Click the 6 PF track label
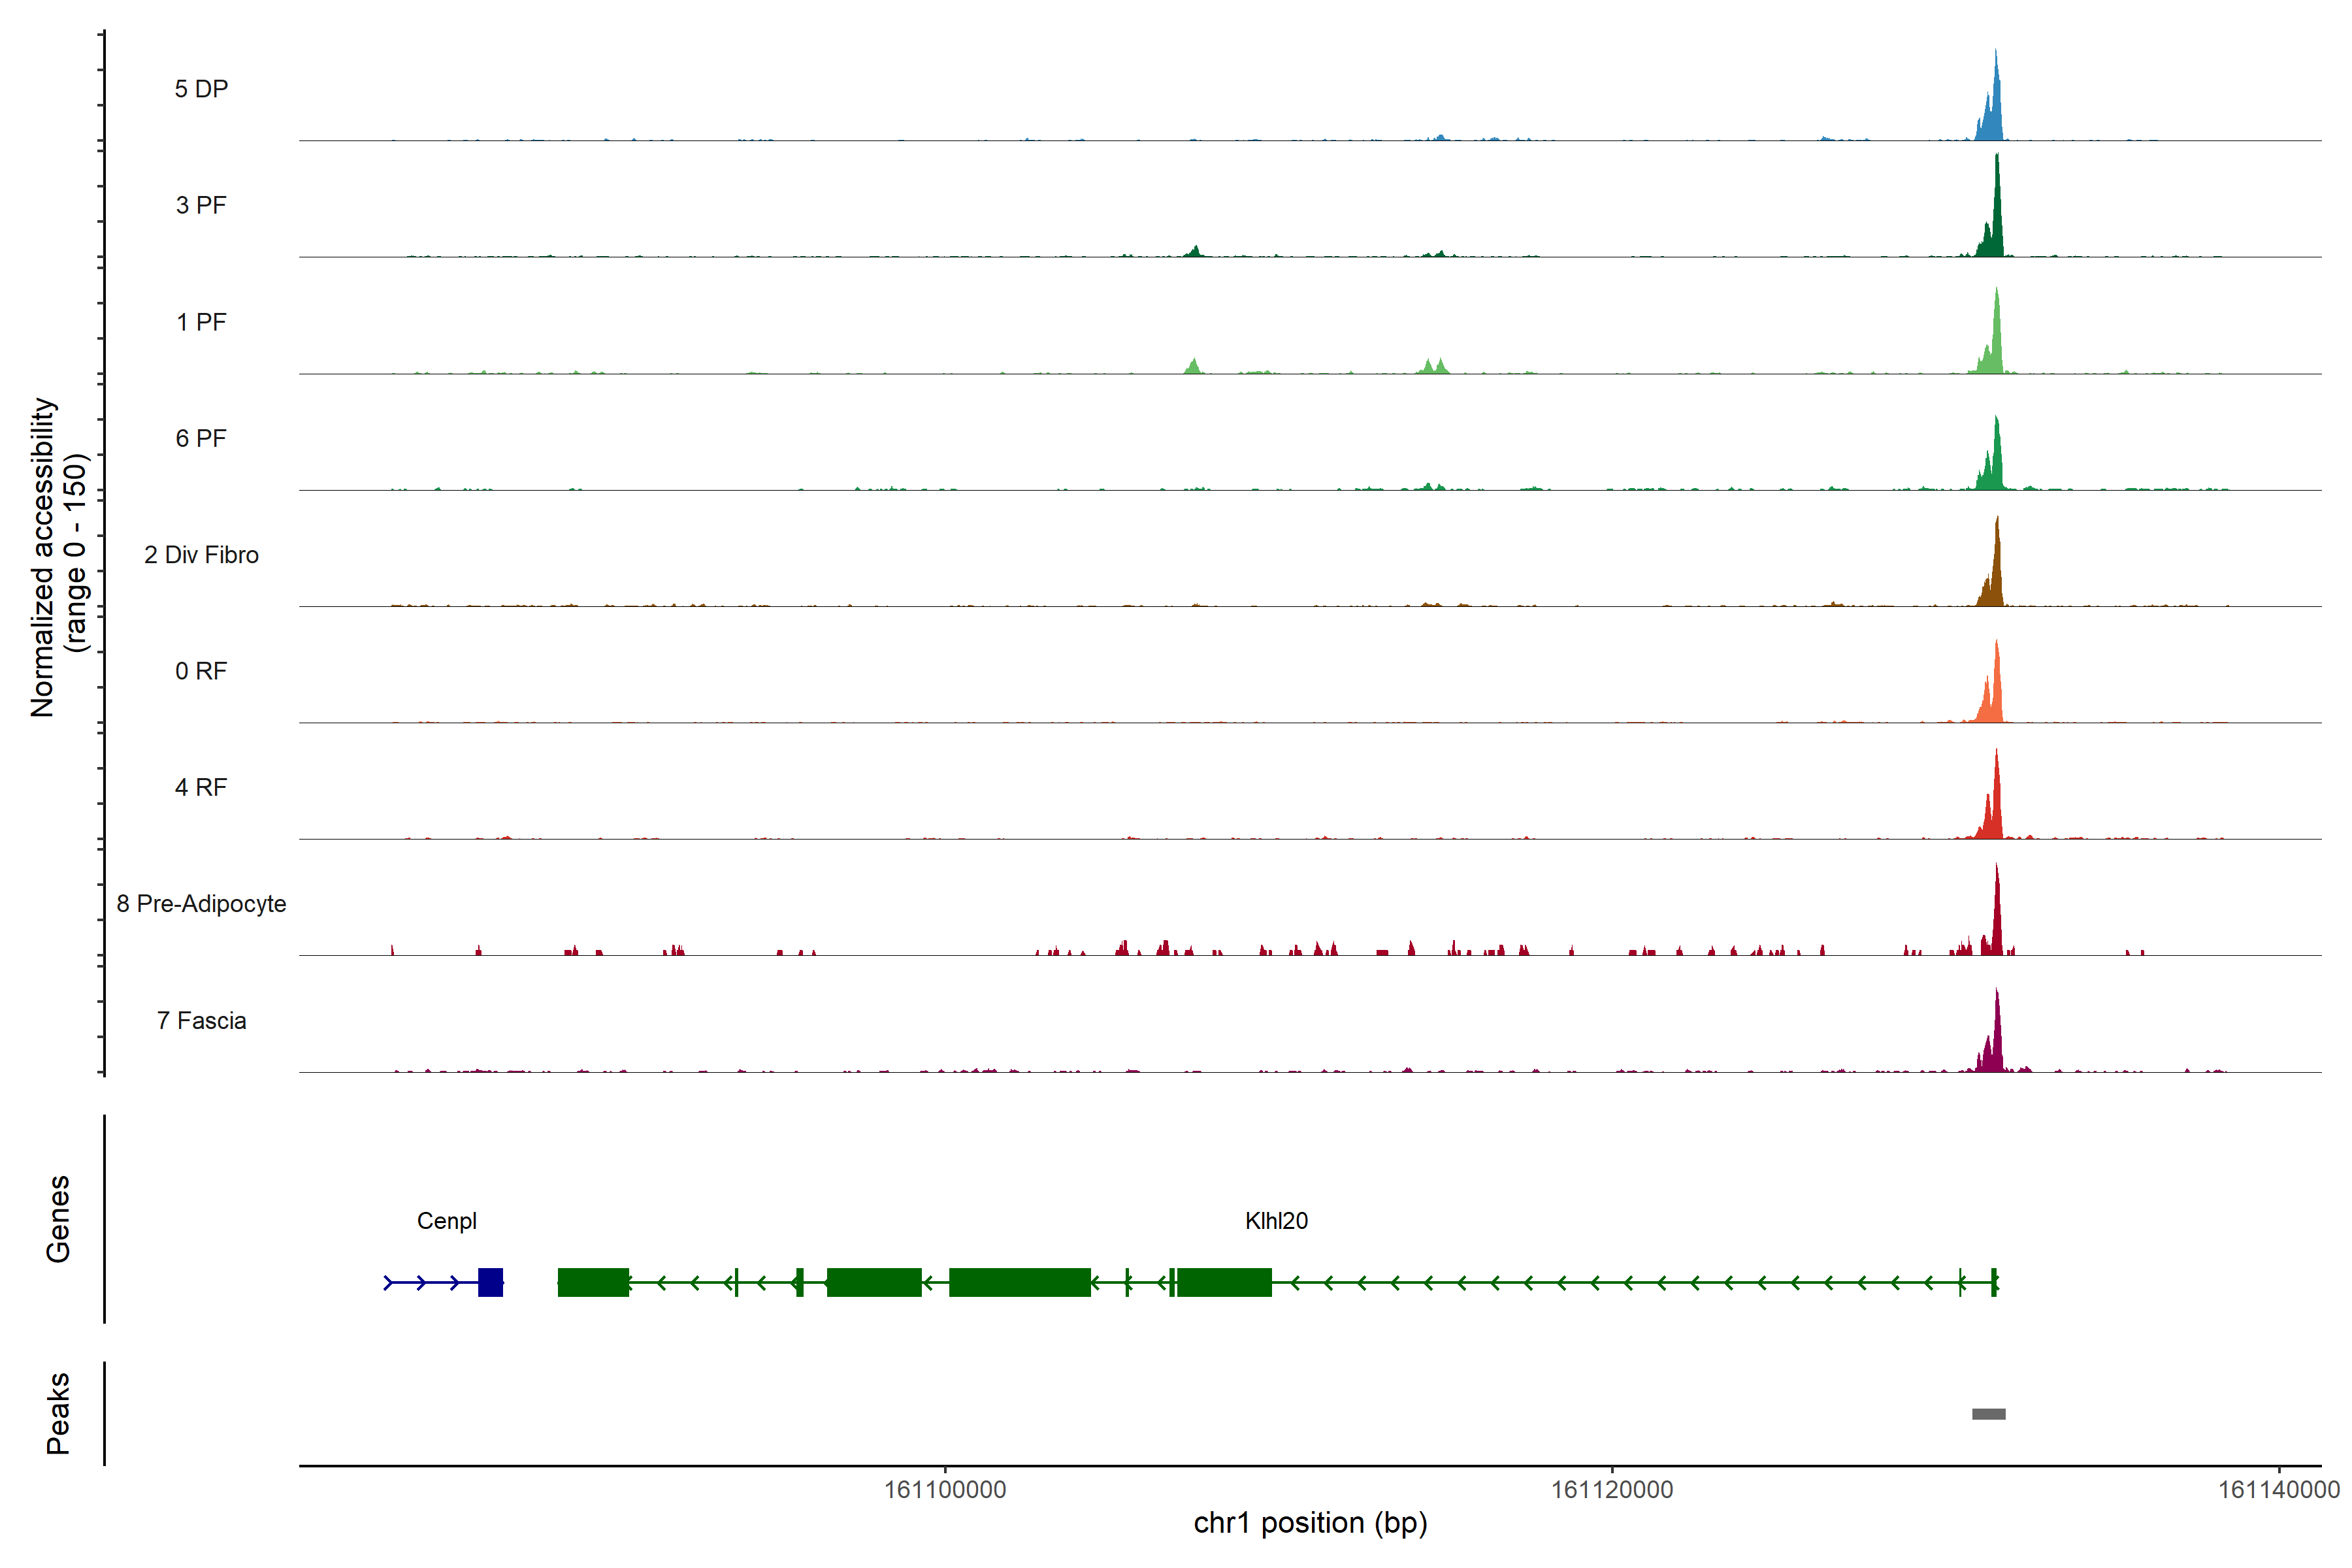Viewport: 2352px width, 1568px height. (x=201, y=438)
